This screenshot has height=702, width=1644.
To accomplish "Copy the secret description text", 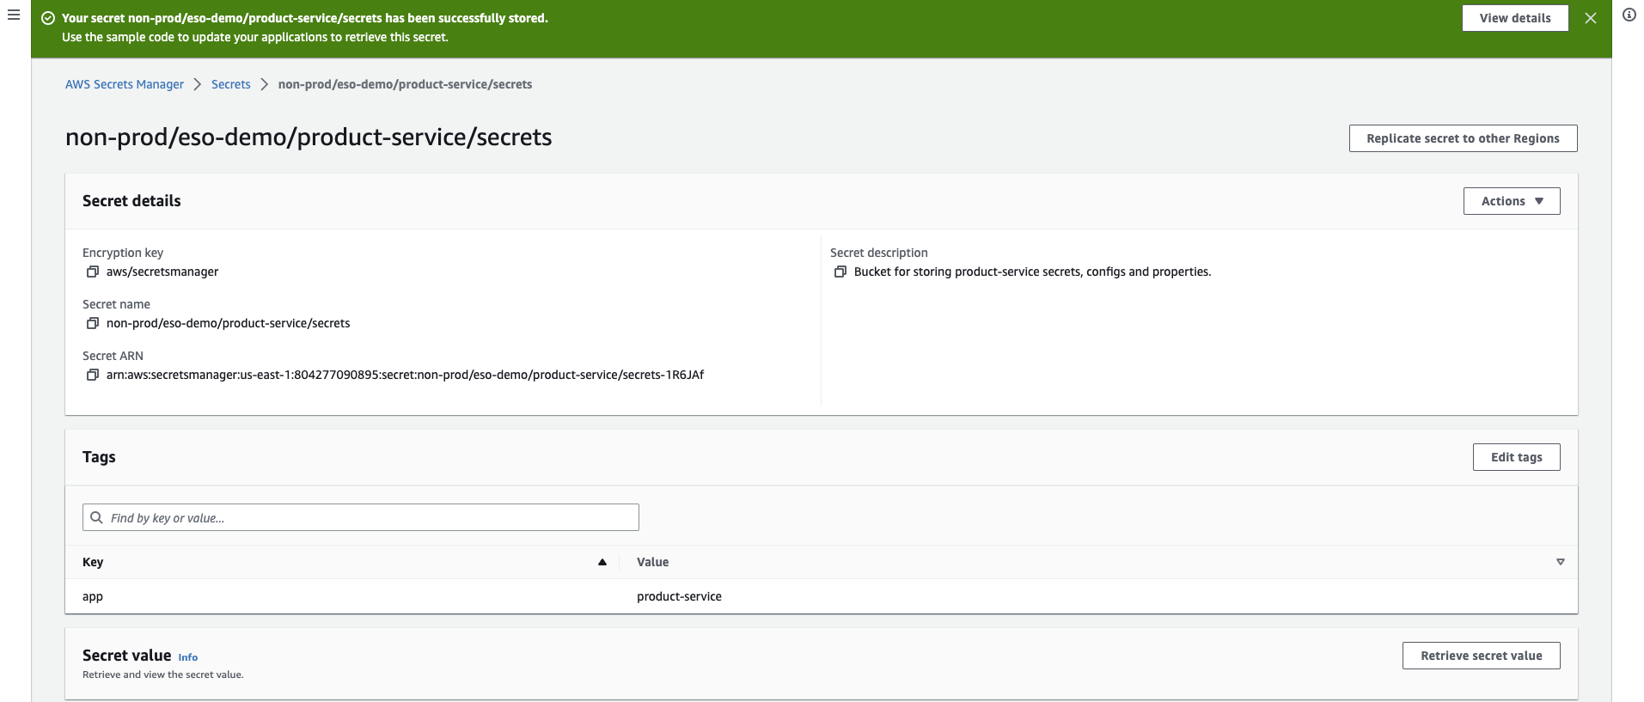I will click(x=840, y=272).
